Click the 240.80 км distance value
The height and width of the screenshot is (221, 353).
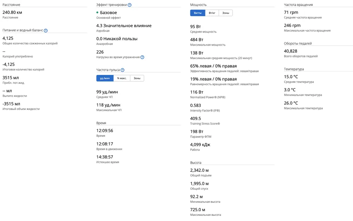[12, 12]
